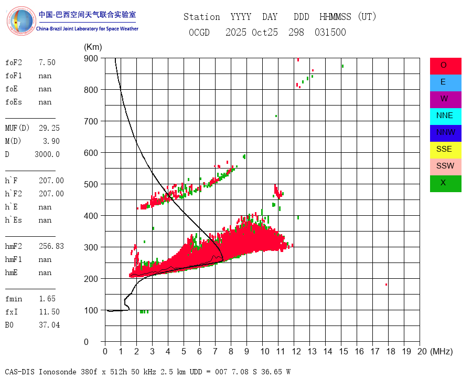Click the date Oct25 in header
The height and width of the screenshot is (378, 472).
(x=265, y=32)
